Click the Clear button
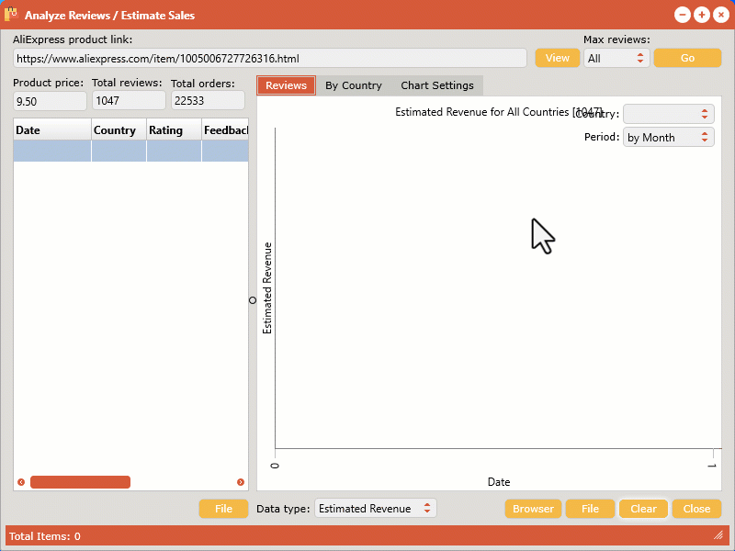This screenshot has height=551, width=735. 643,509
